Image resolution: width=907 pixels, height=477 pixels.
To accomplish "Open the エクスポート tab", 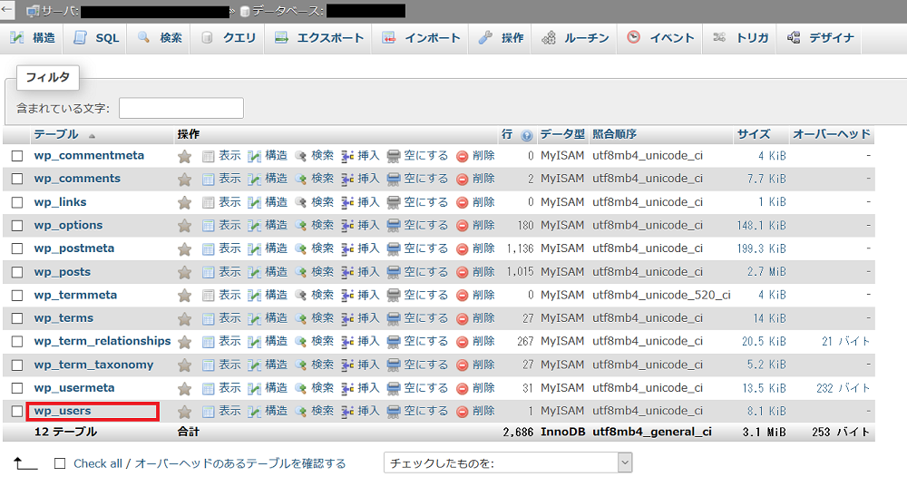I will point(318,37).
